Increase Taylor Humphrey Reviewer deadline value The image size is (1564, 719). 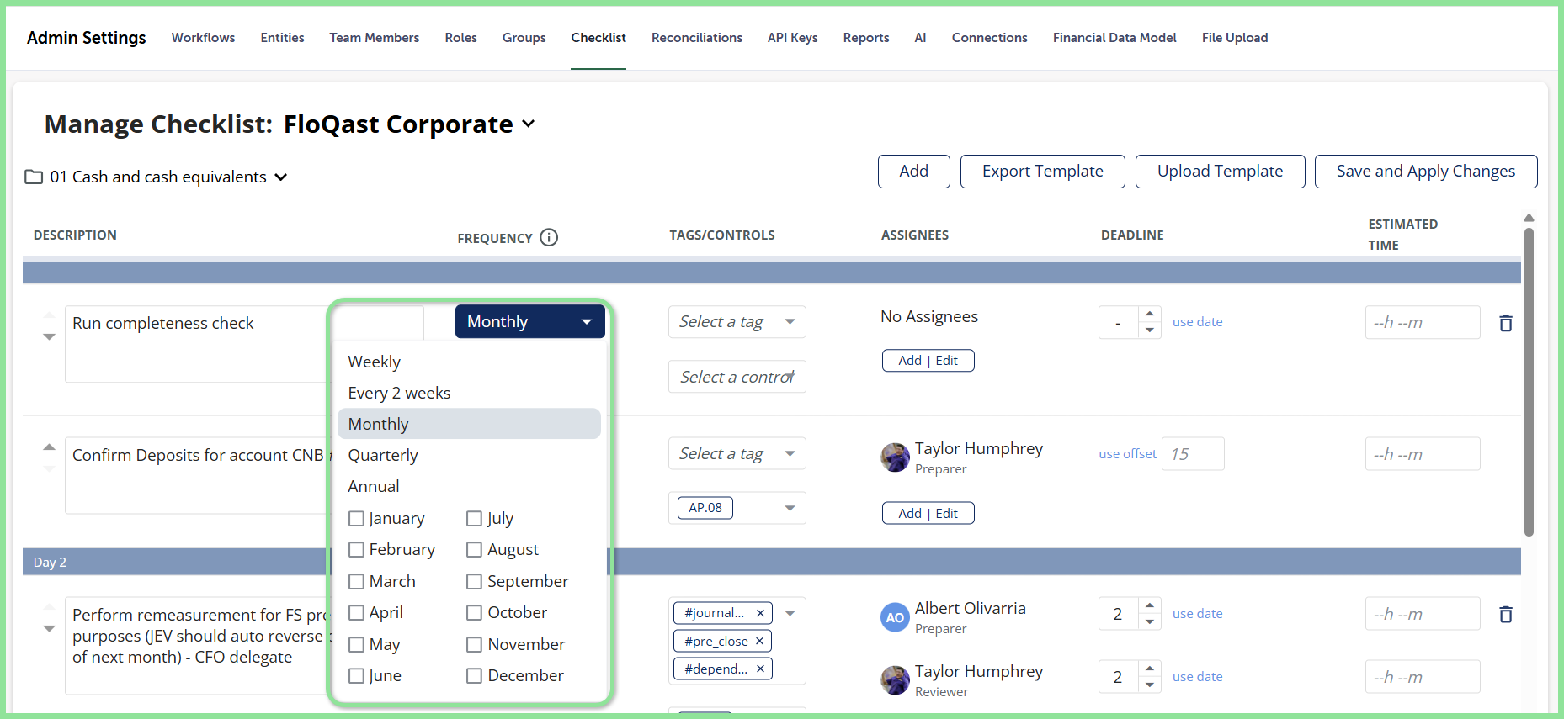click(1150, 669)
